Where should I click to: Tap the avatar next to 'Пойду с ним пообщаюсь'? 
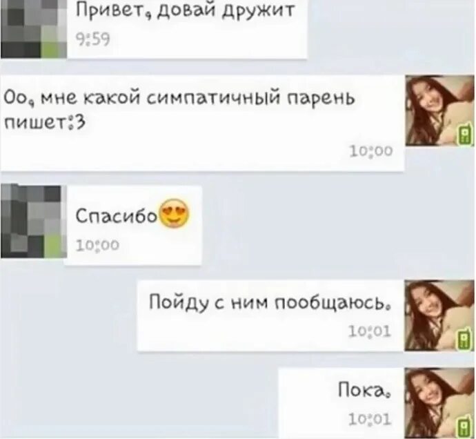(440, 316)
